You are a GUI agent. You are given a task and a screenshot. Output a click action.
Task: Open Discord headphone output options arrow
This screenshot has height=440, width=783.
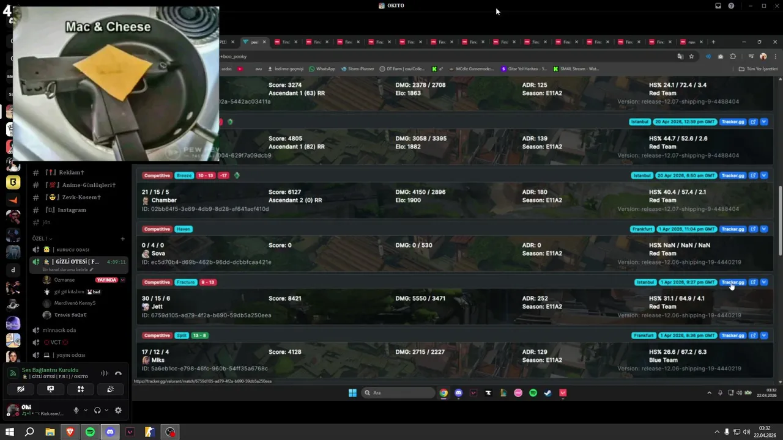click(x=106, y=410)
